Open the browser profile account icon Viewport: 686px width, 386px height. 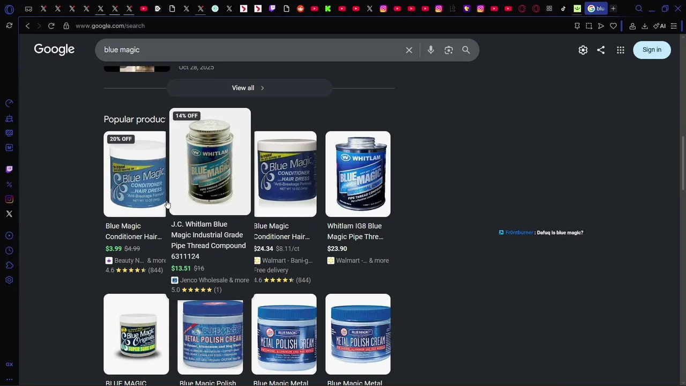pyautogui.click(x=632, y=26)
